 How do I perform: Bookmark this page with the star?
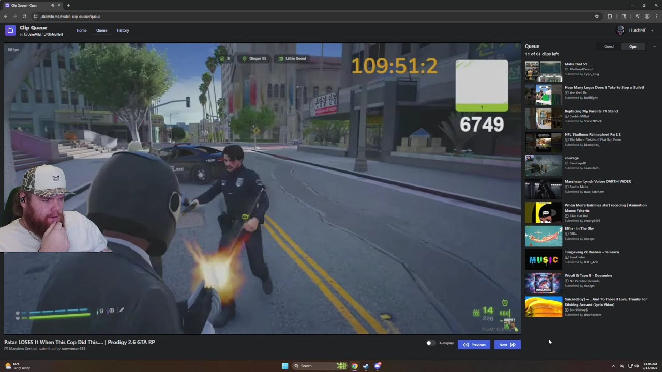597,16
